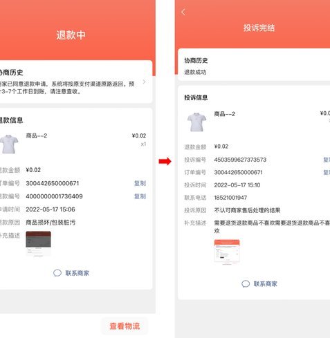Click the 投诉信息 section heading
This screenshot has height=338, width=330.
196,97
